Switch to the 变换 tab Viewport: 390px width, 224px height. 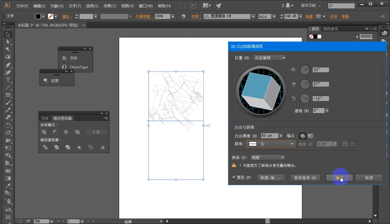(x=45, y=118)
